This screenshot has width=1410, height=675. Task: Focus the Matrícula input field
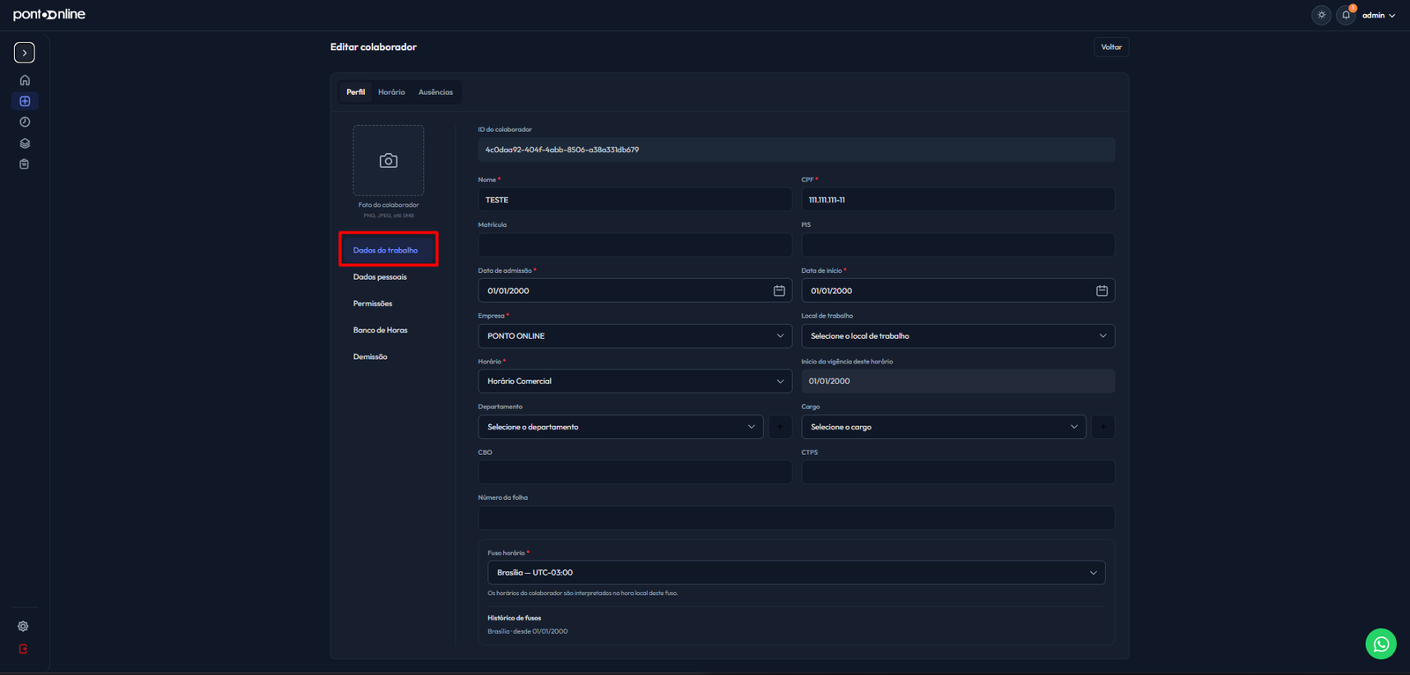[635, 245]
